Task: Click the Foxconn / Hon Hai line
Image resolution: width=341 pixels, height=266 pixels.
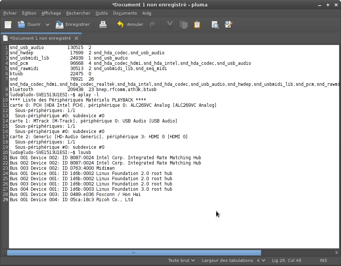Action: pyautogui.click(x=75, y=194)
